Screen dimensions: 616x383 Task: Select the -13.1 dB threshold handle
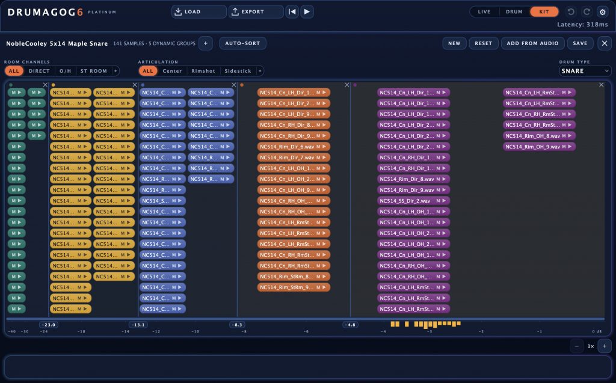point(138,325)
